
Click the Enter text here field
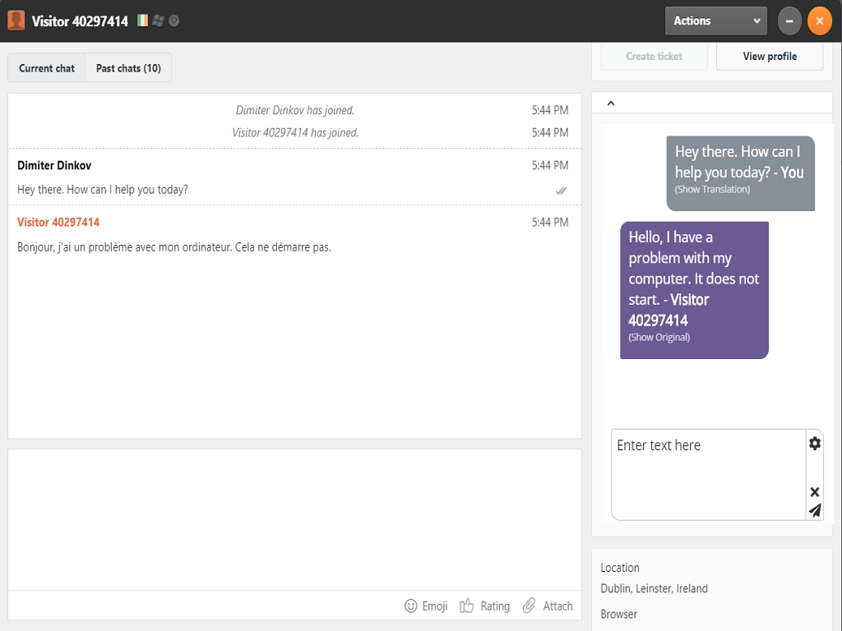click(707, 474)
